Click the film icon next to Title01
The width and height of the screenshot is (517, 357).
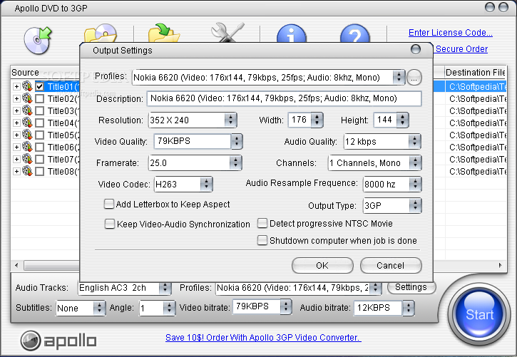tap(27, 86)
